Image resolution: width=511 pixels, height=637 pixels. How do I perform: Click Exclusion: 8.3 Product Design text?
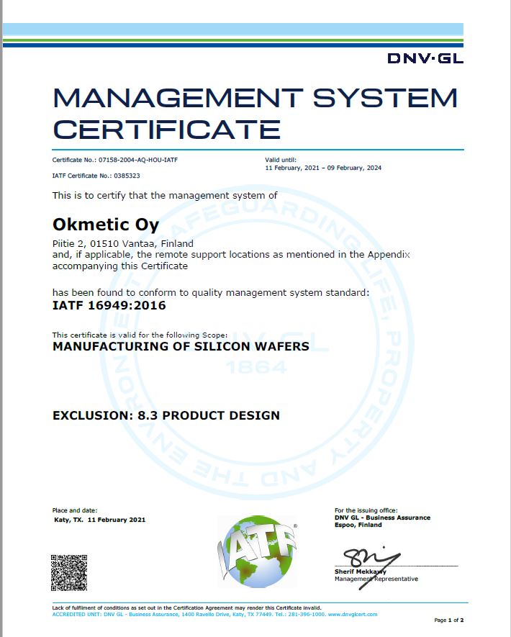click(x=166, y=415)
